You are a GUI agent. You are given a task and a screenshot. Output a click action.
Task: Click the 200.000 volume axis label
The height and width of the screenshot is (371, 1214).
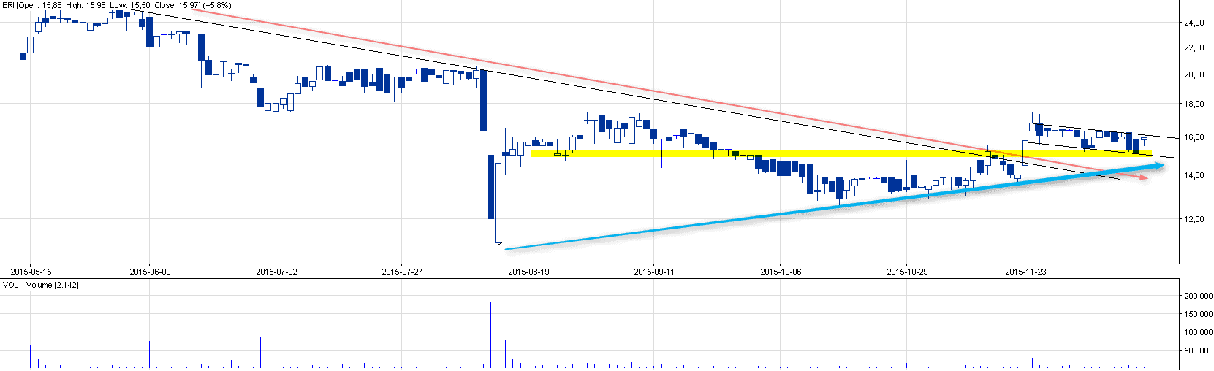1198,296
